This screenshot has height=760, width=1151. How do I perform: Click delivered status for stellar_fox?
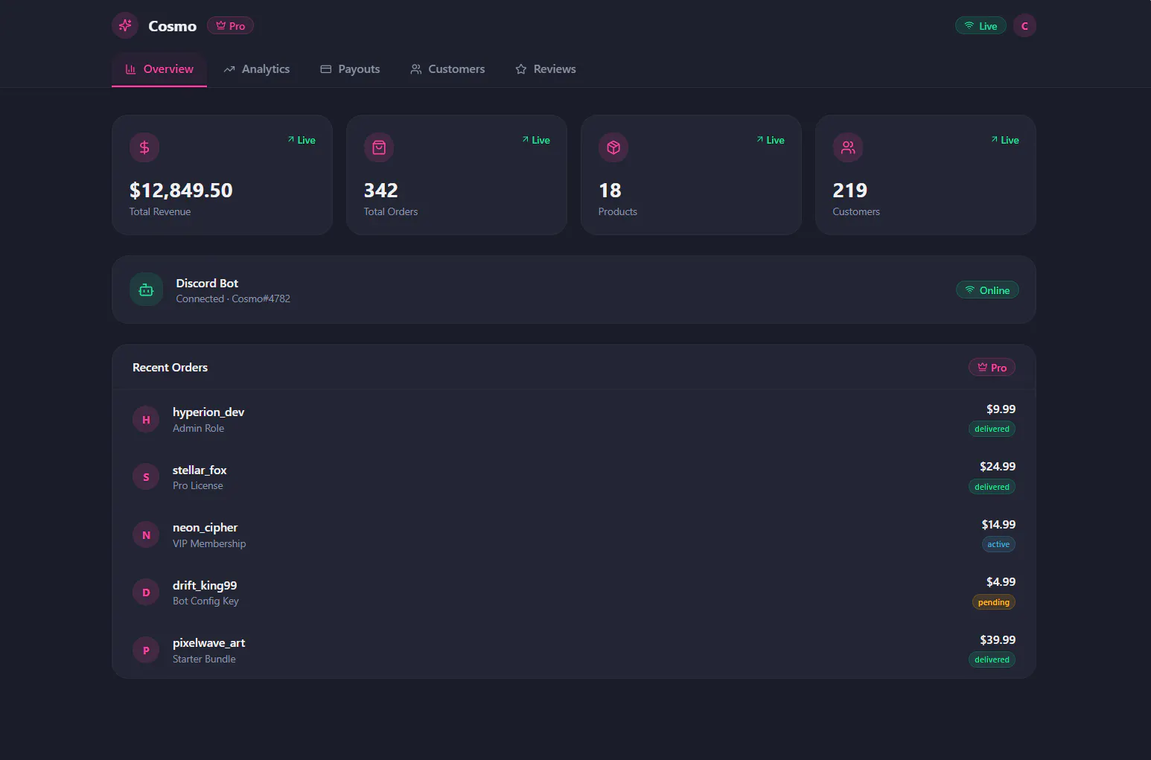click(x=992, y=487)
